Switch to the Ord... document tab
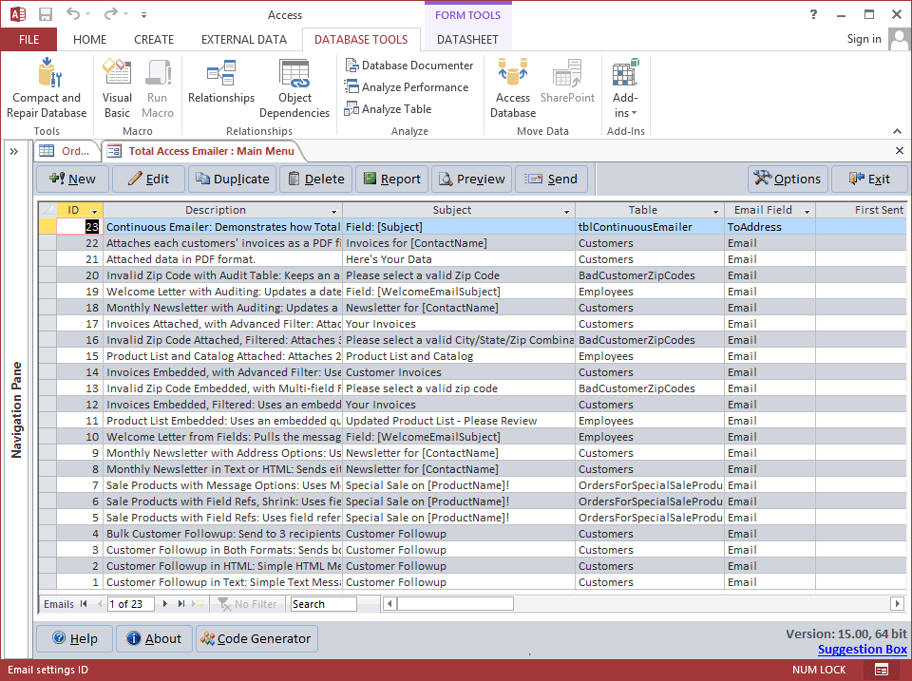Screen dimensions: 912x681 click(x=66, y=151)
